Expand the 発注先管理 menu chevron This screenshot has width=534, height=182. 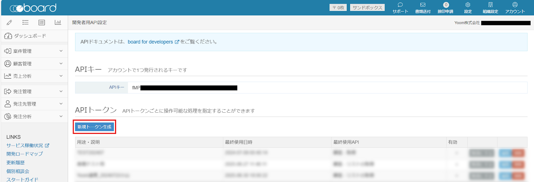tap(61, 104)
